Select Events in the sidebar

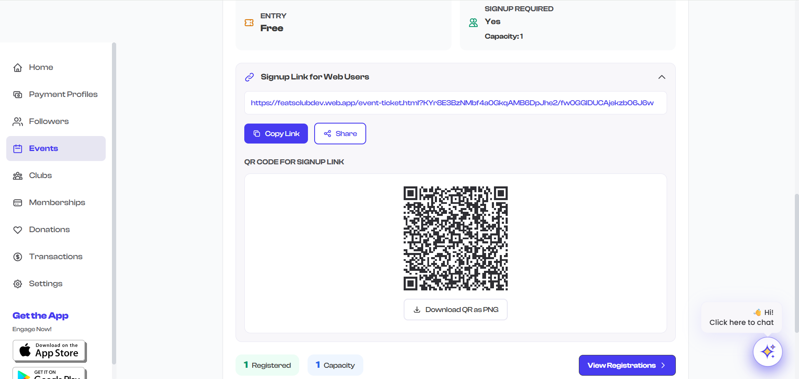click(56, 149)
